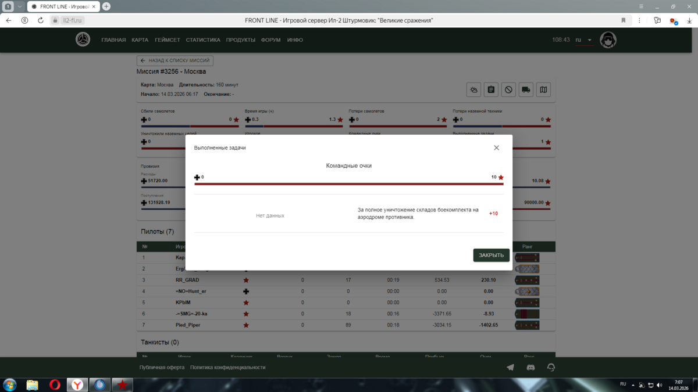Click the red Командные очки progress bar
Image resolution: width=698 pixels, height=392 pixels.
pos(349,184)
